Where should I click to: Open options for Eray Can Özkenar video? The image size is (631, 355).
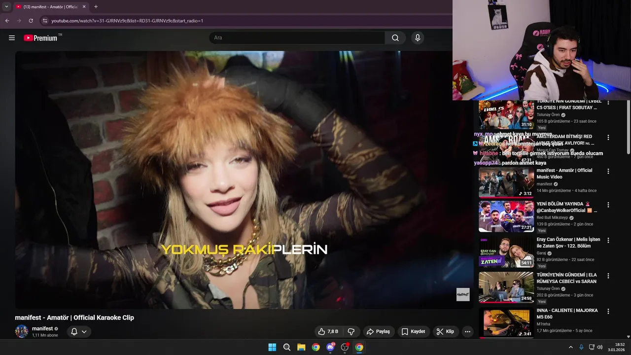[x=608, y=240]
